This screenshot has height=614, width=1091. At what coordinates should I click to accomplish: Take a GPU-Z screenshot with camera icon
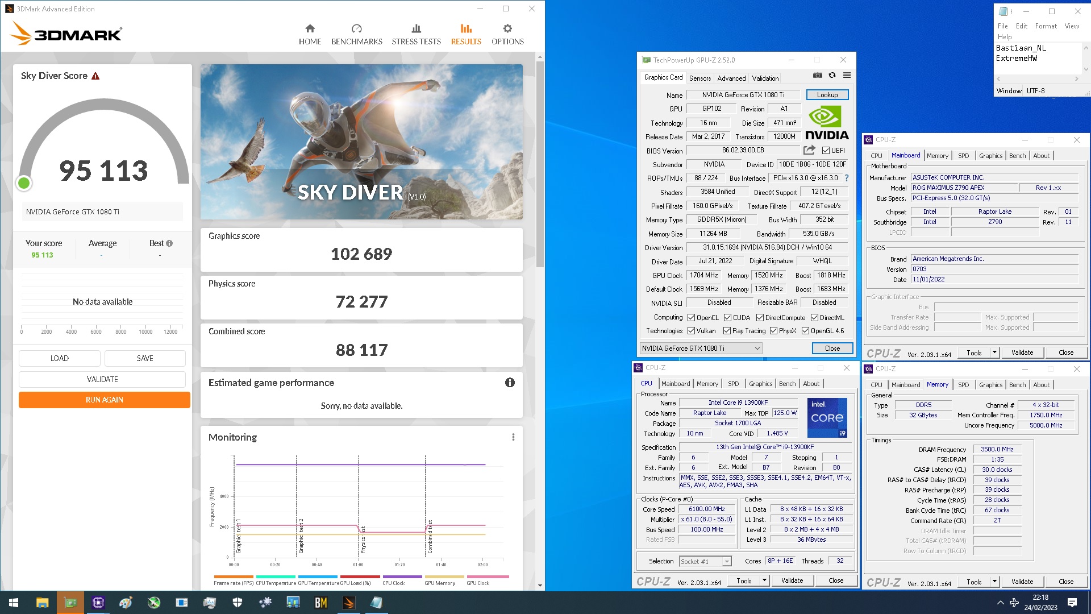817,75
